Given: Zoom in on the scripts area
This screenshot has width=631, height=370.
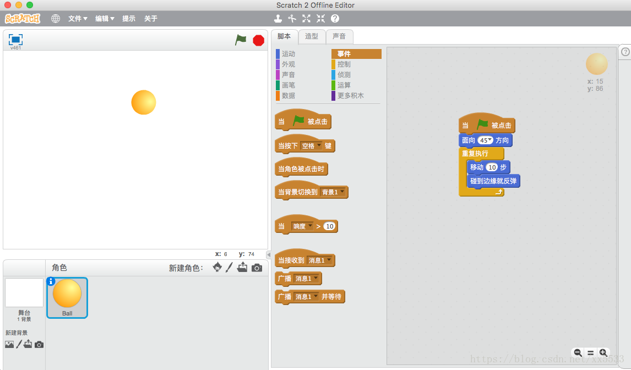Looking at the screenshot, I should pyautogui.click(x=603, y=352).
